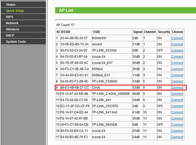The width and height of the screenshot is (196, 145).
Task: Connect to TP-LINK_2.4GHz_A2EB4B
Action: 177,94
